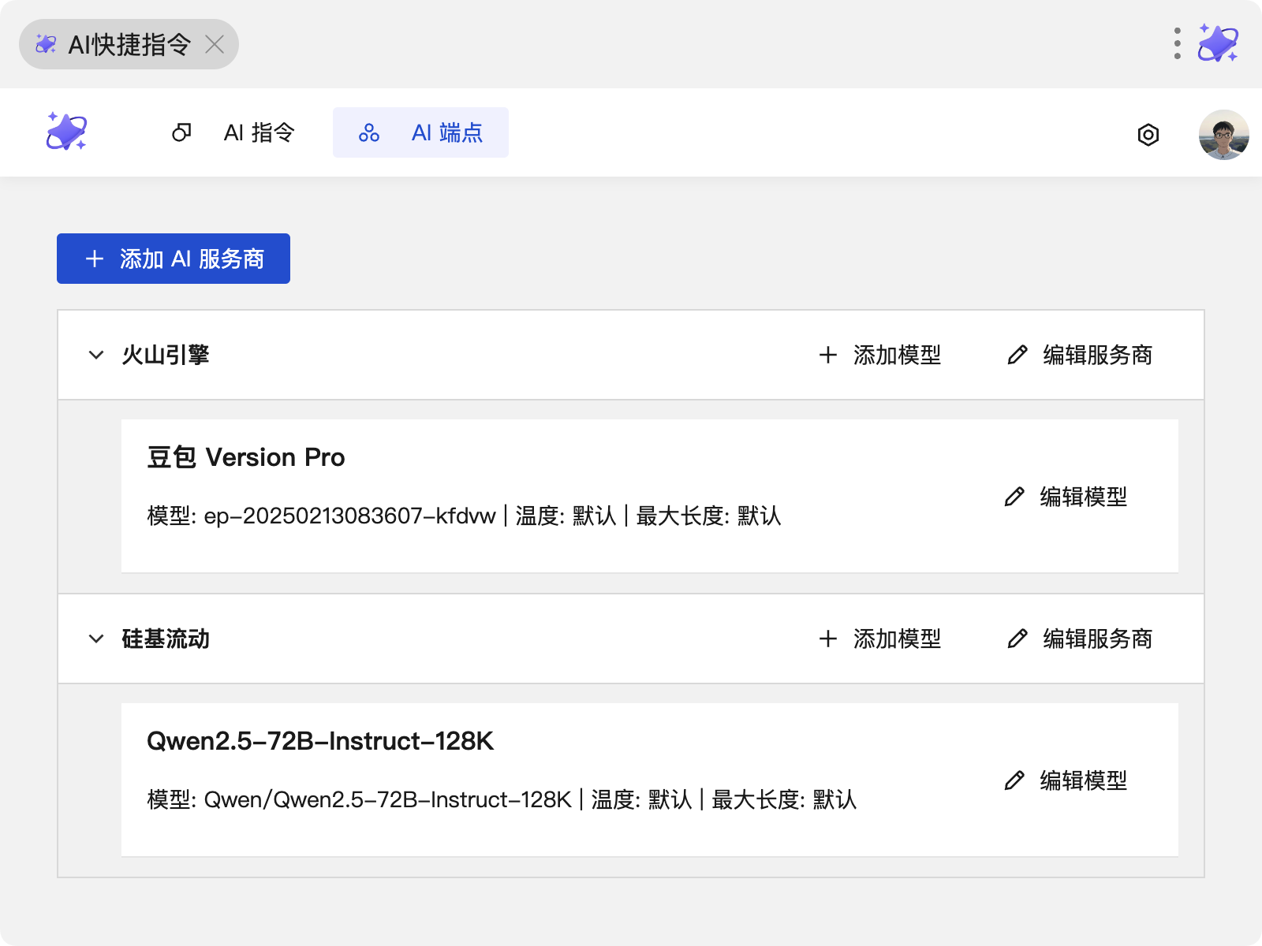
Task: Click the 火山引擎 provider name
Action: (x=166, y=355)
